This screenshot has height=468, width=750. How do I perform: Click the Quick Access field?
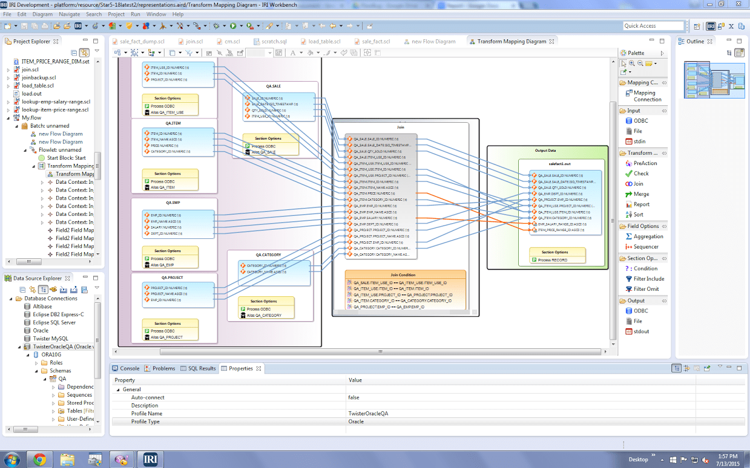pyautogui.click(x=653, y=26)
